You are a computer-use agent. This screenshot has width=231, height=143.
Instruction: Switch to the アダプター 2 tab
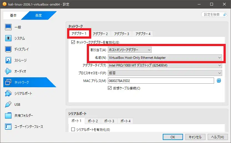pyautogui.click(x=100, y=34)
